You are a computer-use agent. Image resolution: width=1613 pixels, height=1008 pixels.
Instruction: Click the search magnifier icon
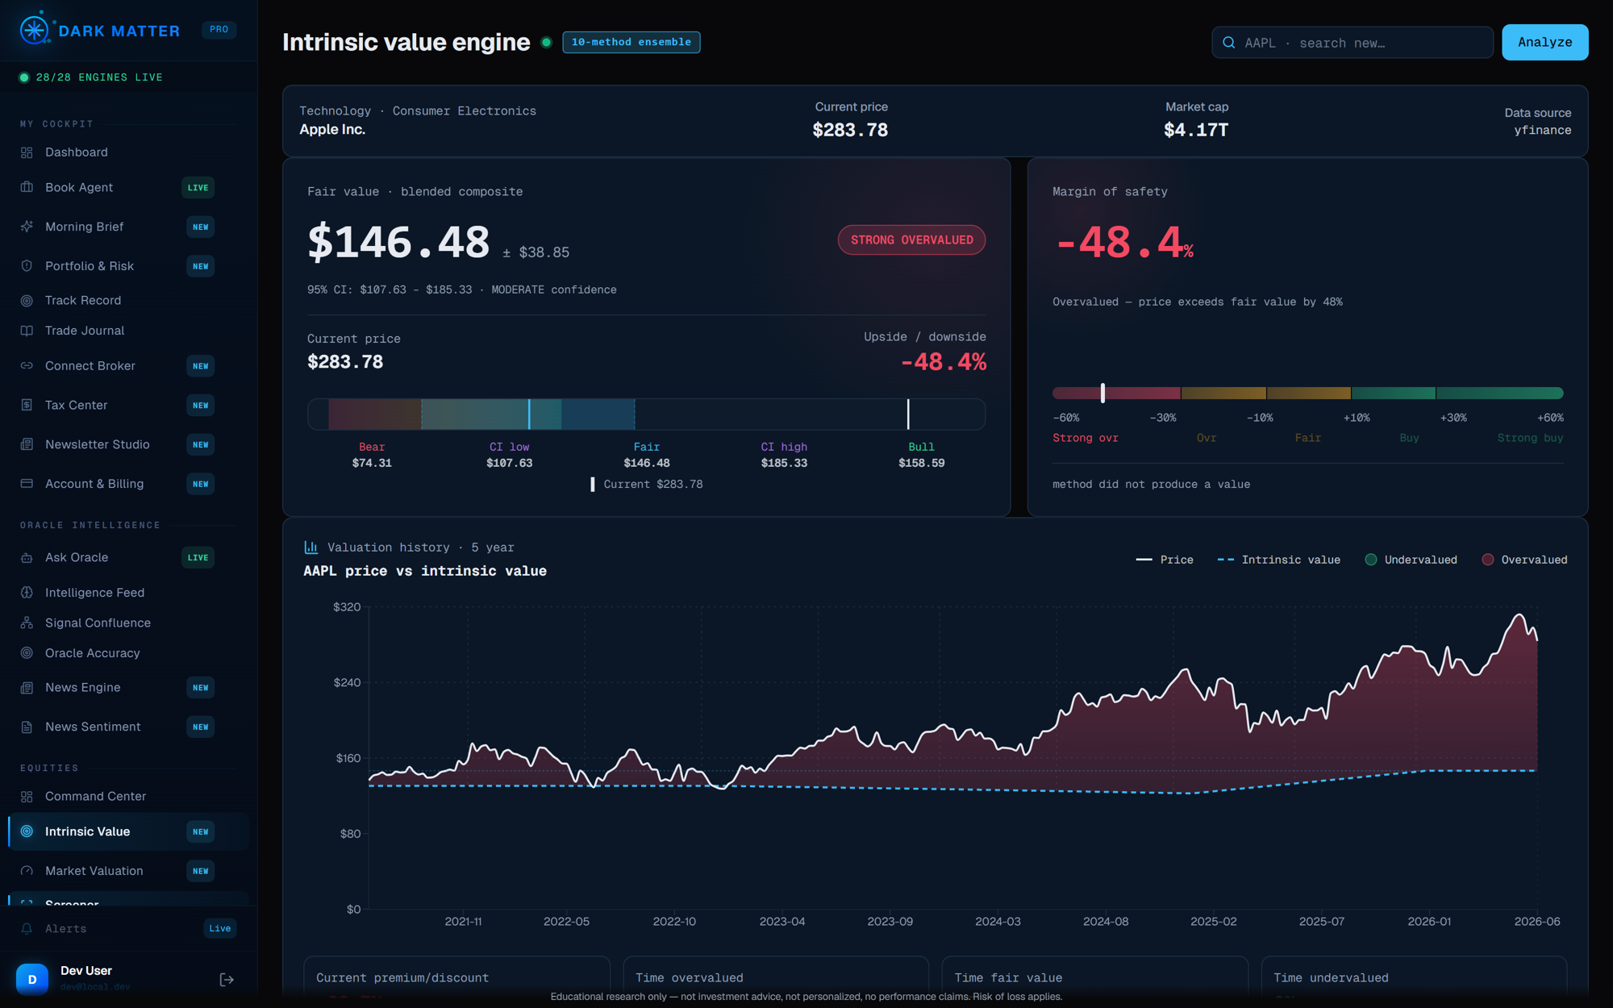(x=1229, y=43)
